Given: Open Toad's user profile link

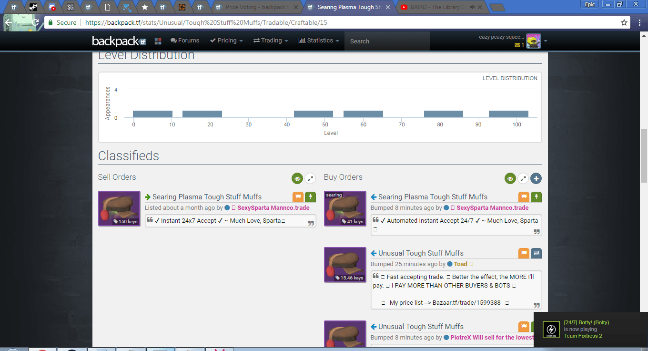Looking at the screenshot, I should tap(460, 264).
